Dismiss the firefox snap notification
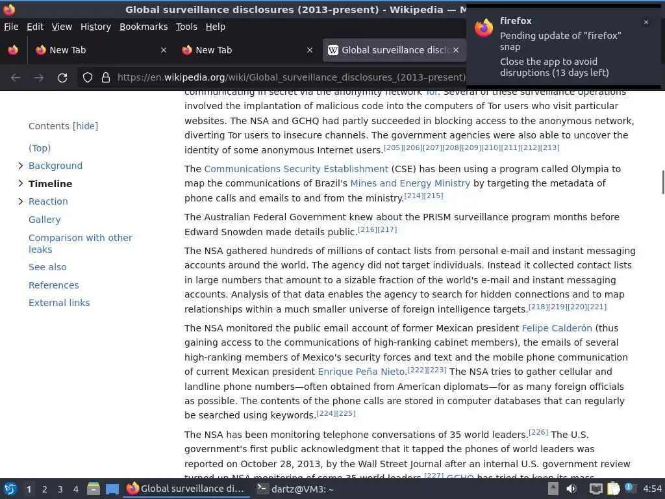 tap(646, 22)
